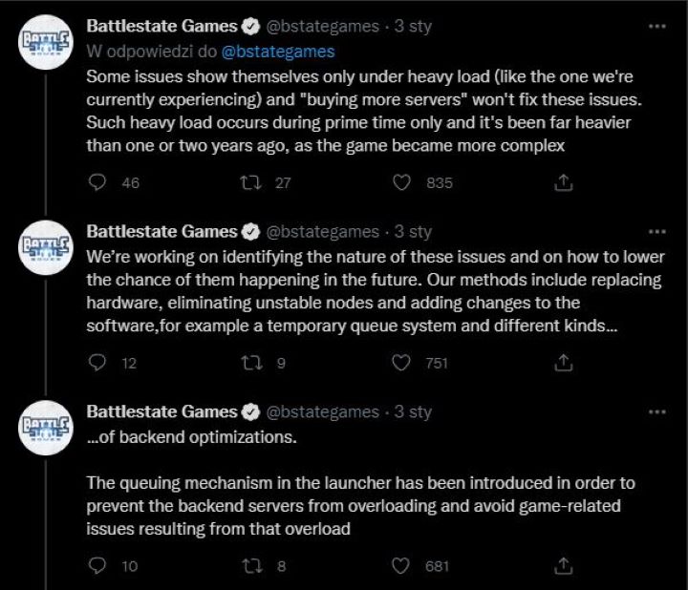Reply to the queuing mechanism tweet
This screenshot has height=590, width=688.
pos(97,566)
